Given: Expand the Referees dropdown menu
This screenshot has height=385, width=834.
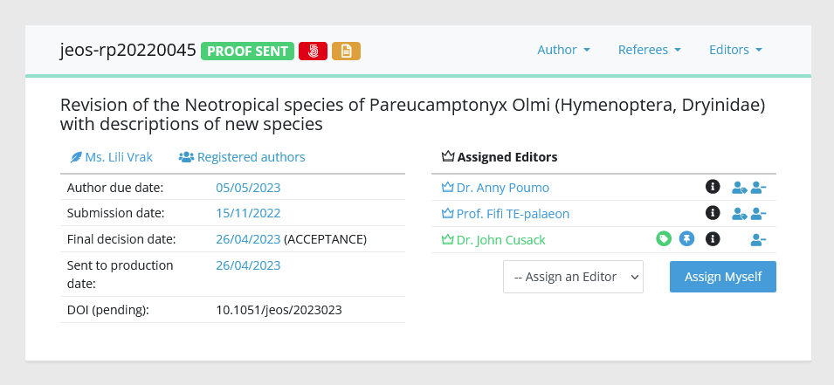Looking at the screenshot, I should [650, 50].
